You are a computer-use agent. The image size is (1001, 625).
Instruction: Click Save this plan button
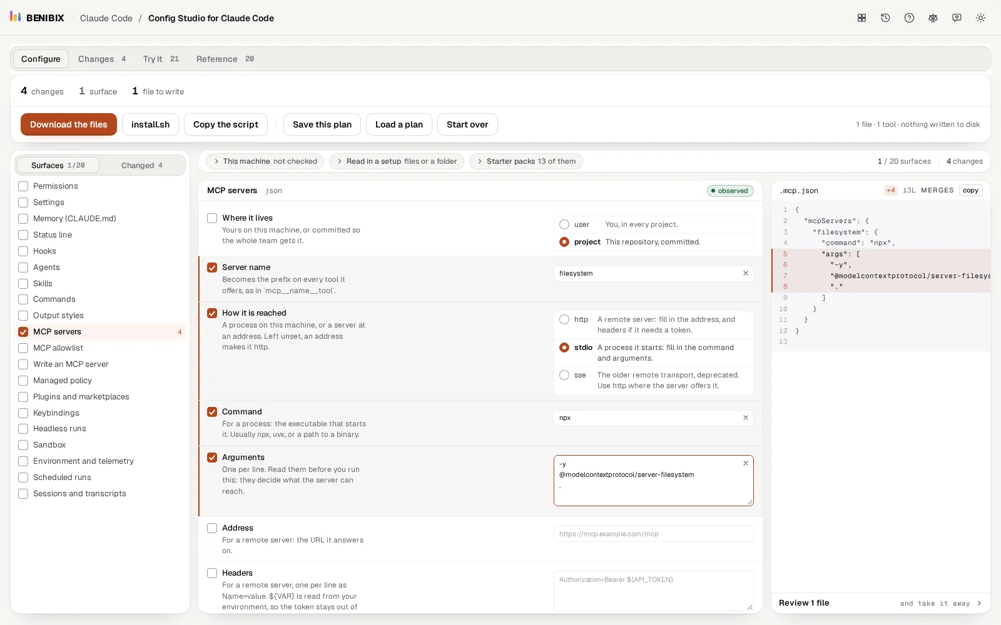[322, 124]
